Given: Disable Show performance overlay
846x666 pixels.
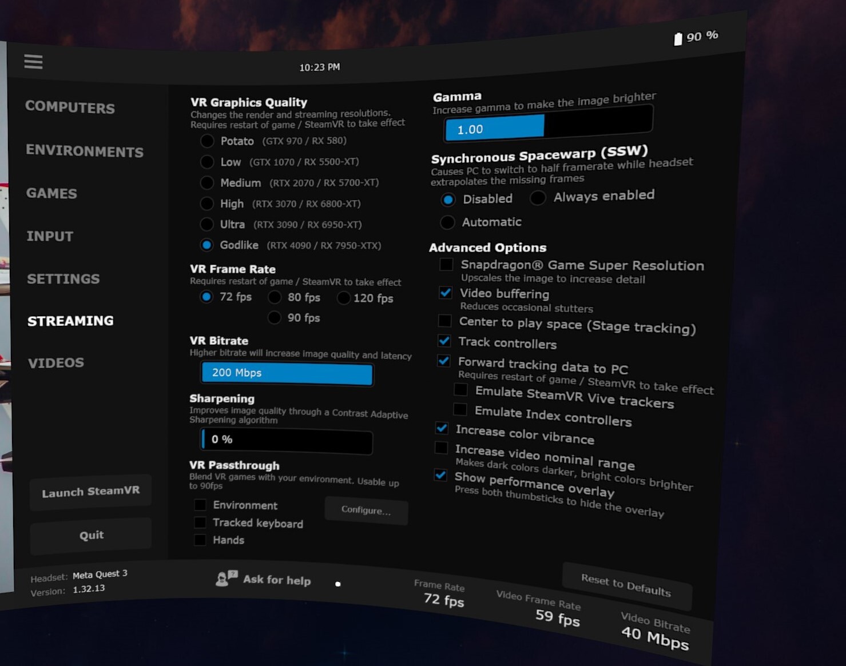Looking at the screenshot, I should click(x=440, y=475).
